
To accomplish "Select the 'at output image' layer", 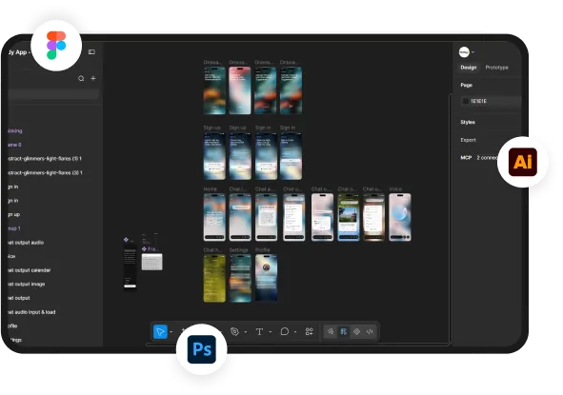I will point(26,285).
